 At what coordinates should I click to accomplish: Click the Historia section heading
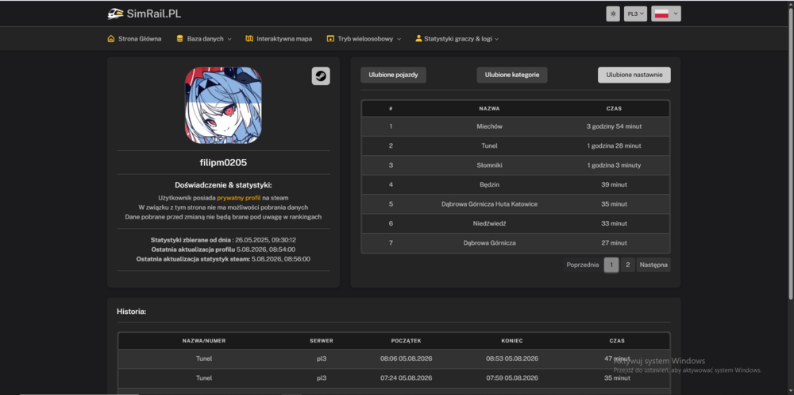131,312
